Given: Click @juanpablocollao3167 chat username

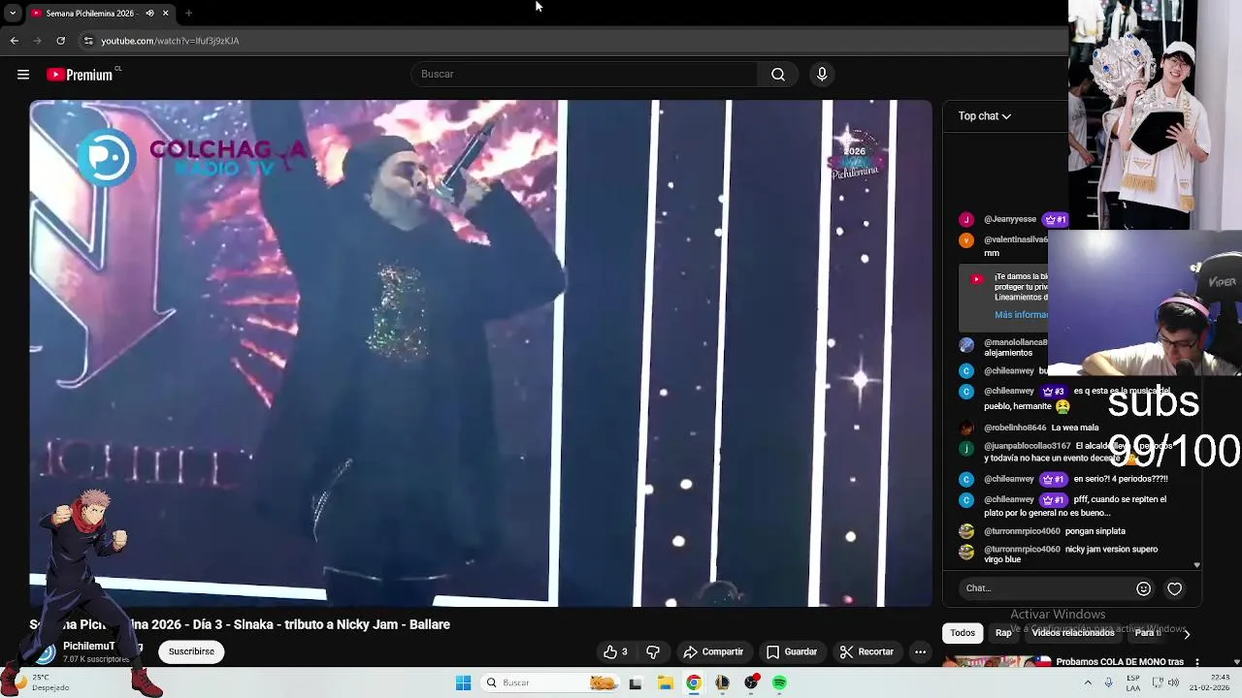Looking at the screenshot, I should click(1028, 446).
